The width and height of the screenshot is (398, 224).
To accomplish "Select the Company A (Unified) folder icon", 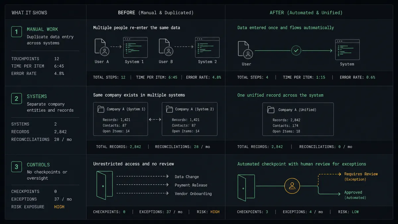I will [271, 110].
